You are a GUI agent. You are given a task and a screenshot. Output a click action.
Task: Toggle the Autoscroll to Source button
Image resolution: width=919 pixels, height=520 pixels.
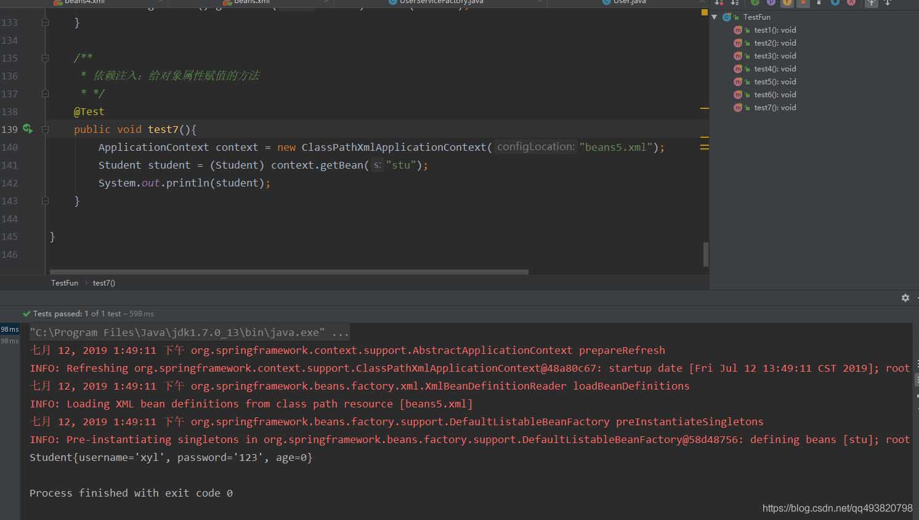tap(871, 2)
